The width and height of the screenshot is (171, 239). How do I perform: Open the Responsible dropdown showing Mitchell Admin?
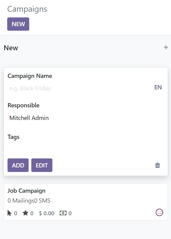(85, 118)
